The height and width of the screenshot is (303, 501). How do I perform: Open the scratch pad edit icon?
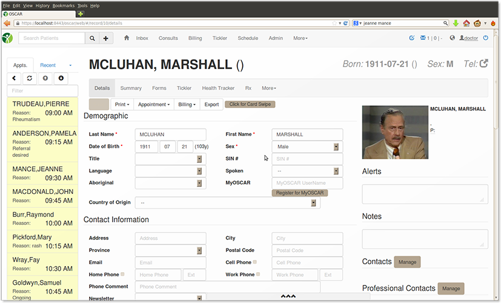pos(412,38)
